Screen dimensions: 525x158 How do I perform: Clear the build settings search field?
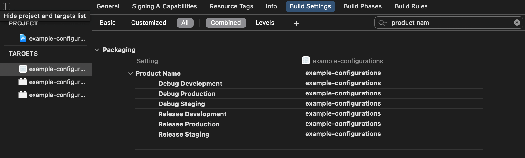pos(517,23)
